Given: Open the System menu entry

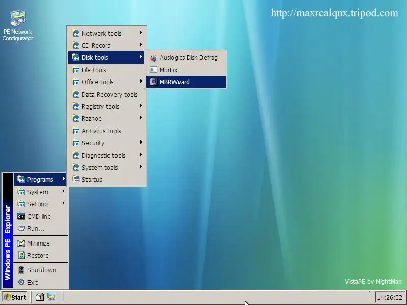Looking at the screenshot, I should click(x=41, y=192).
